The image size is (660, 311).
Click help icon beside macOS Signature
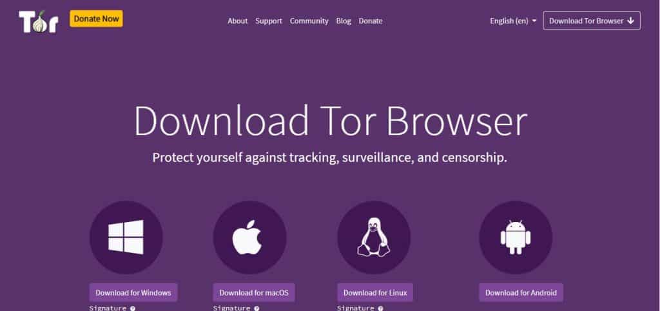(257, 308)
